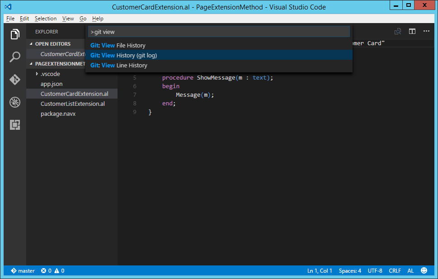Change indentation via Spaces: 4

350,270
